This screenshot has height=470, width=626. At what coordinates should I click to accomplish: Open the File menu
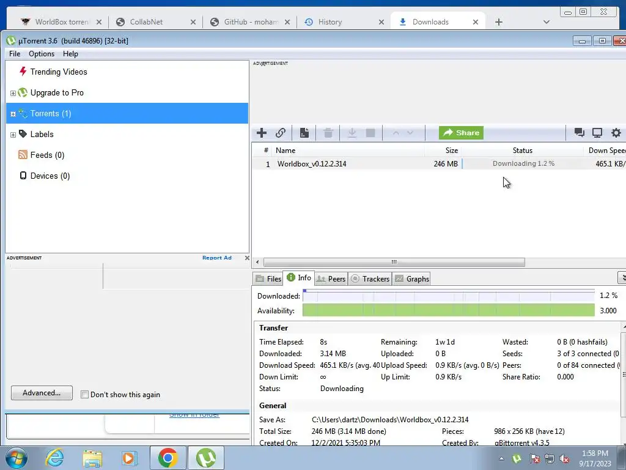(15, 54)
